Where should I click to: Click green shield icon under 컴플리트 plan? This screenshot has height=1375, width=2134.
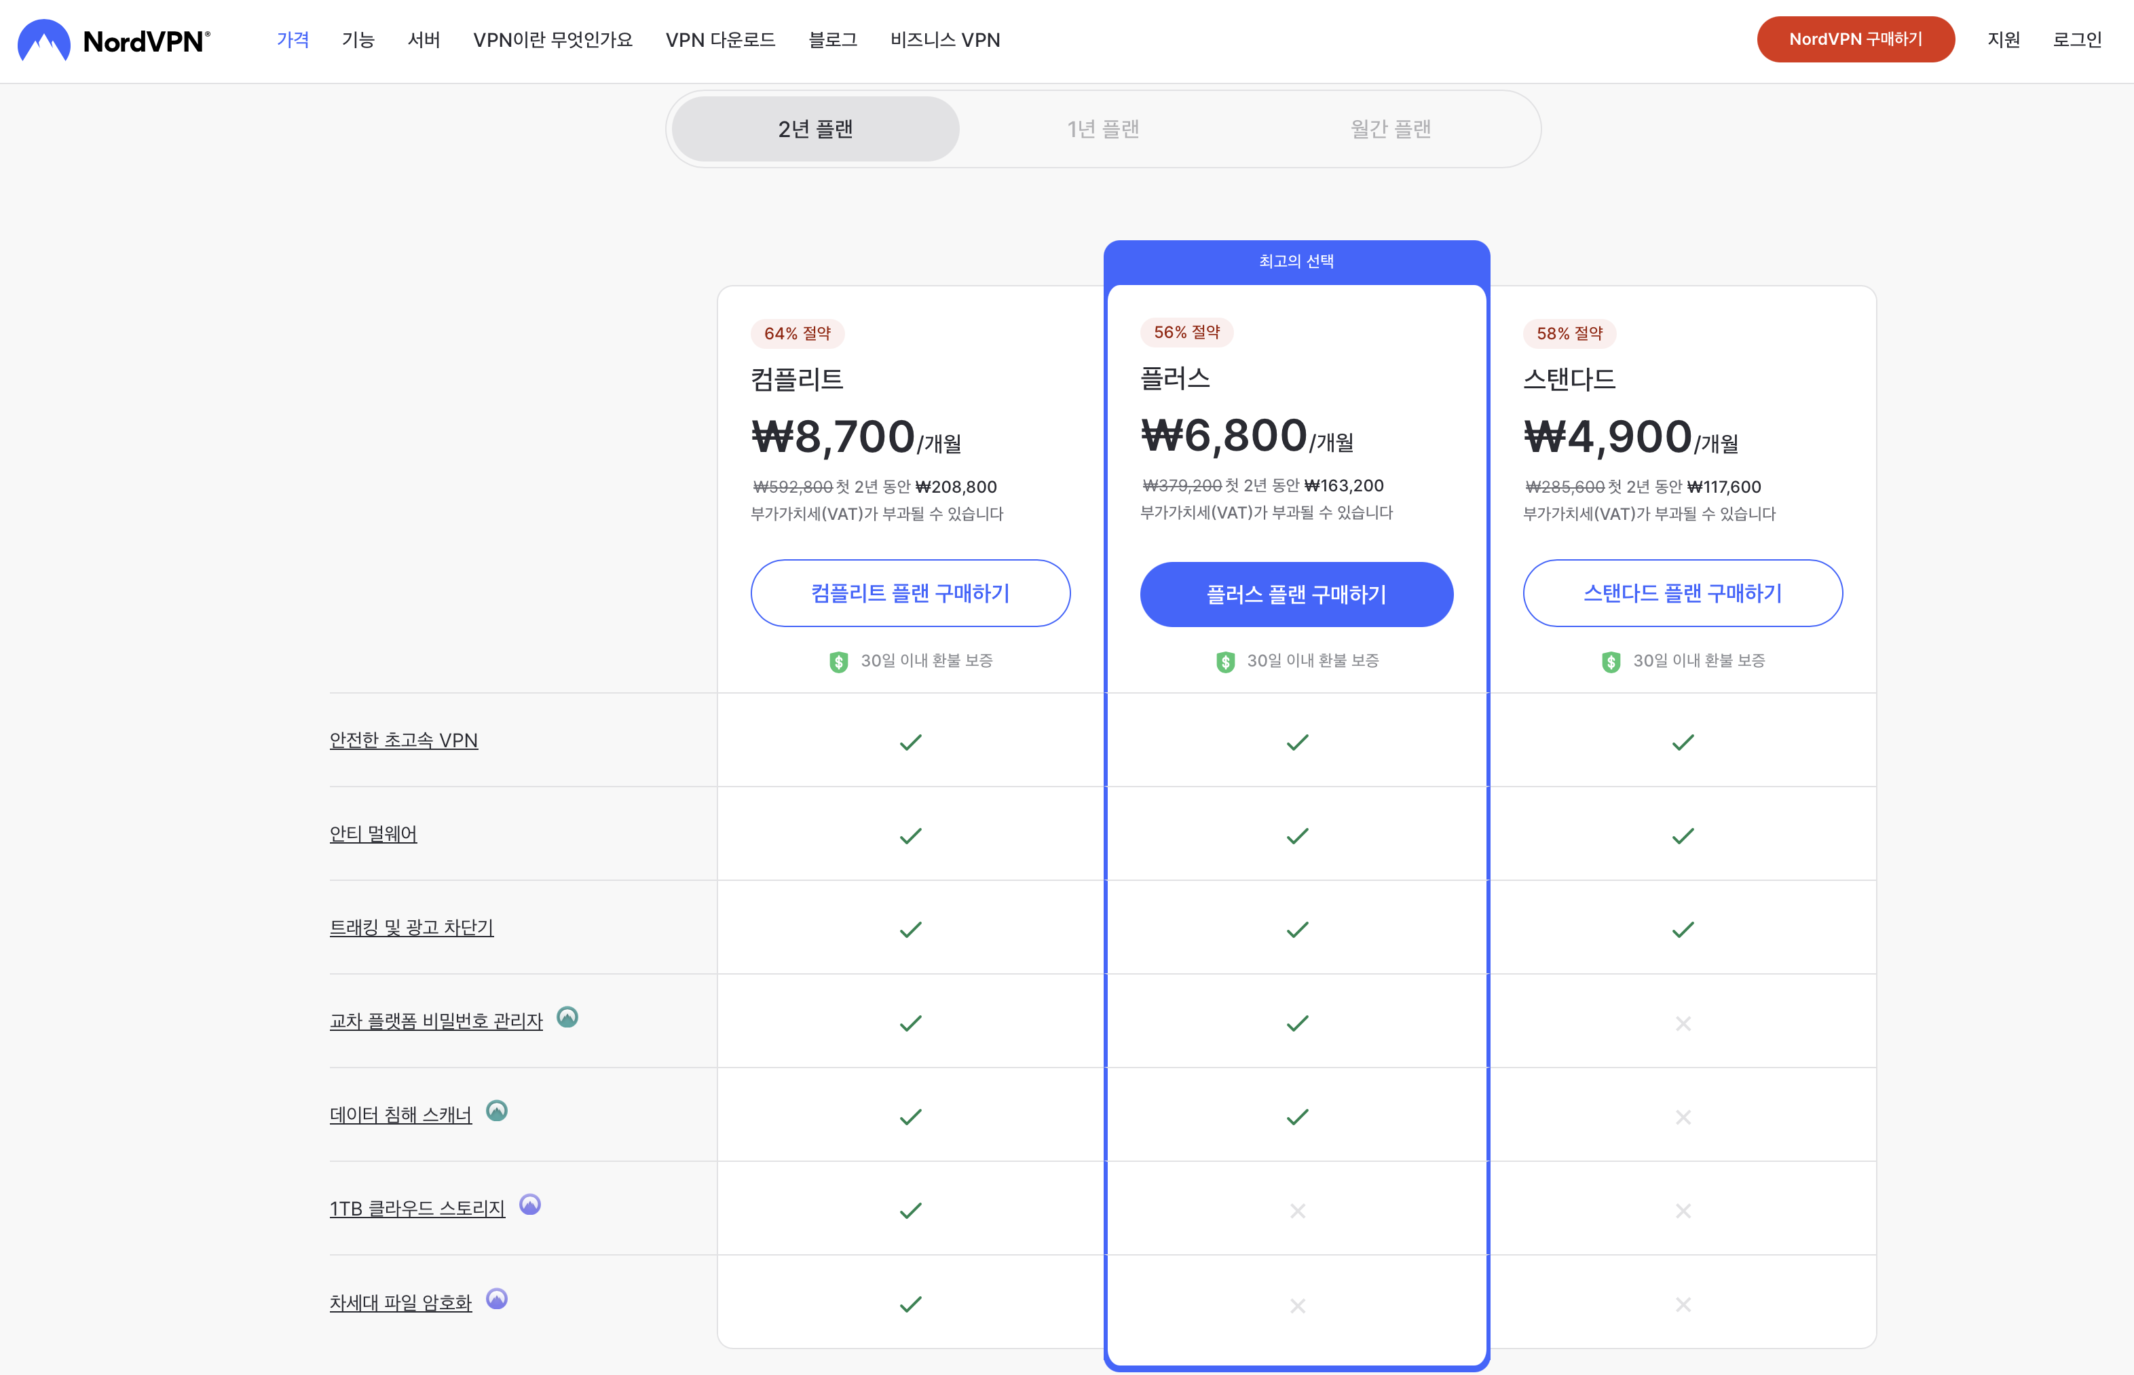click(838, 662)
